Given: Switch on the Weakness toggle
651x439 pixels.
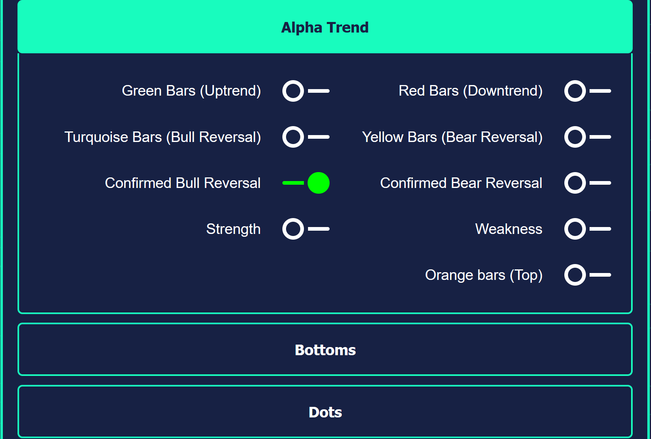Looking at the screenshot, I should (x=588, y=229).
